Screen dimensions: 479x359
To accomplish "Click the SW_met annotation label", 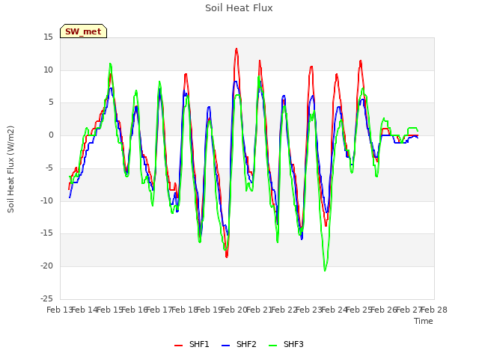I will 83,31.
